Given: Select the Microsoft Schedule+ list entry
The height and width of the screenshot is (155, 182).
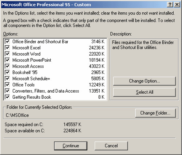Looking at the screenshot, I should [31, 79].
